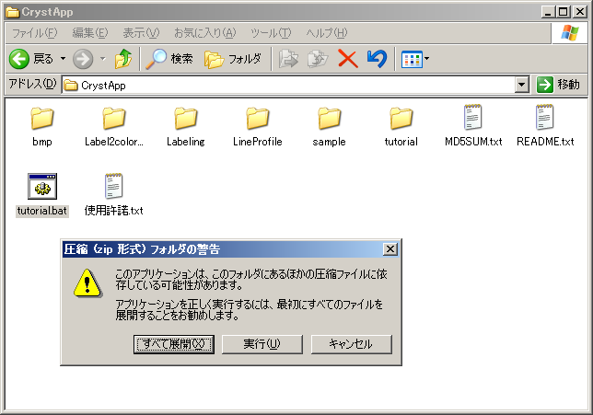Screen dimensions: 593x415
Task: Click the Go (移動) button
Action: coord(558,85)
